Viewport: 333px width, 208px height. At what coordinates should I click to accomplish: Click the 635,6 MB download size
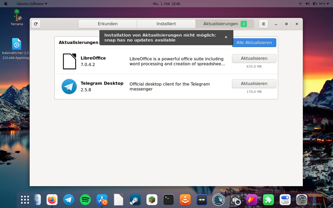[254, 67]
